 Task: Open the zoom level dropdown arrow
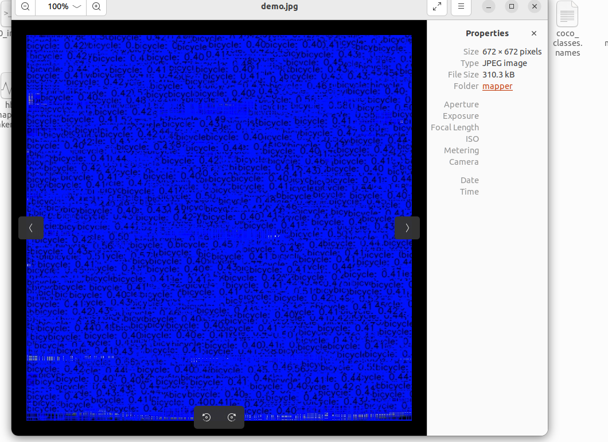tap(77, 7)
